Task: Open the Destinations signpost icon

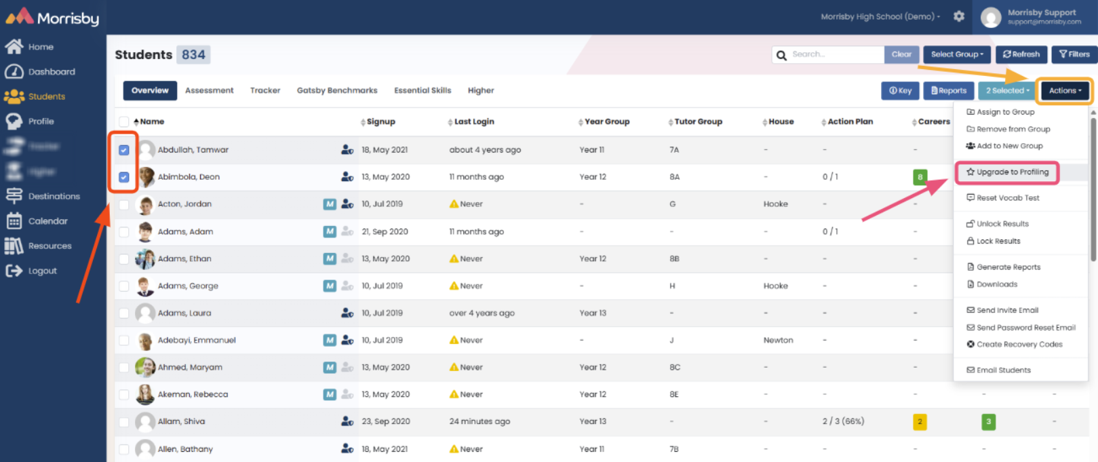Action: coord(14,195)
